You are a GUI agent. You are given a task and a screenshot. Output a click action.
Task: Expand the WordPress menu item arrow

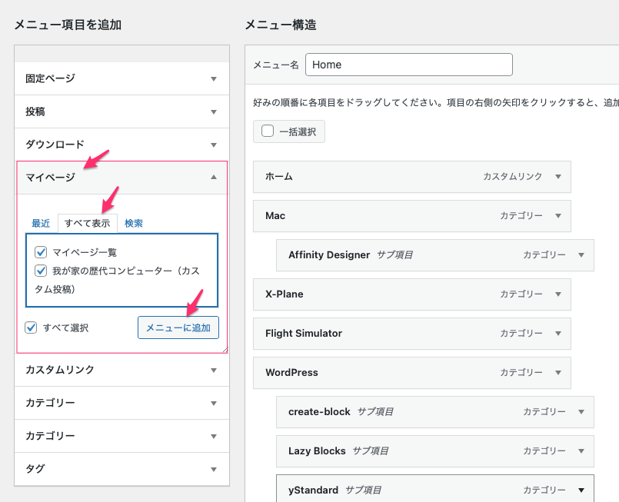tap(559, 373)
